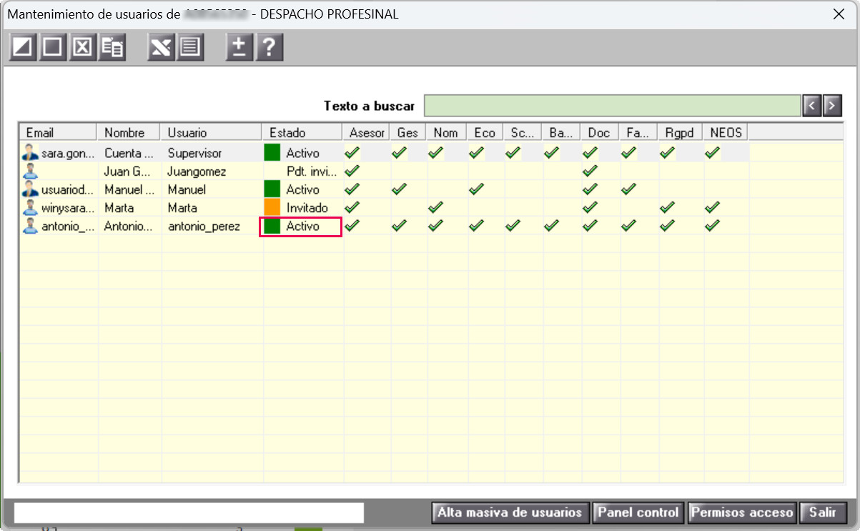Toggle NEOS checkmark for antonio_perez user
Viewport: 860px width, 531px height.
pos(713,226)
